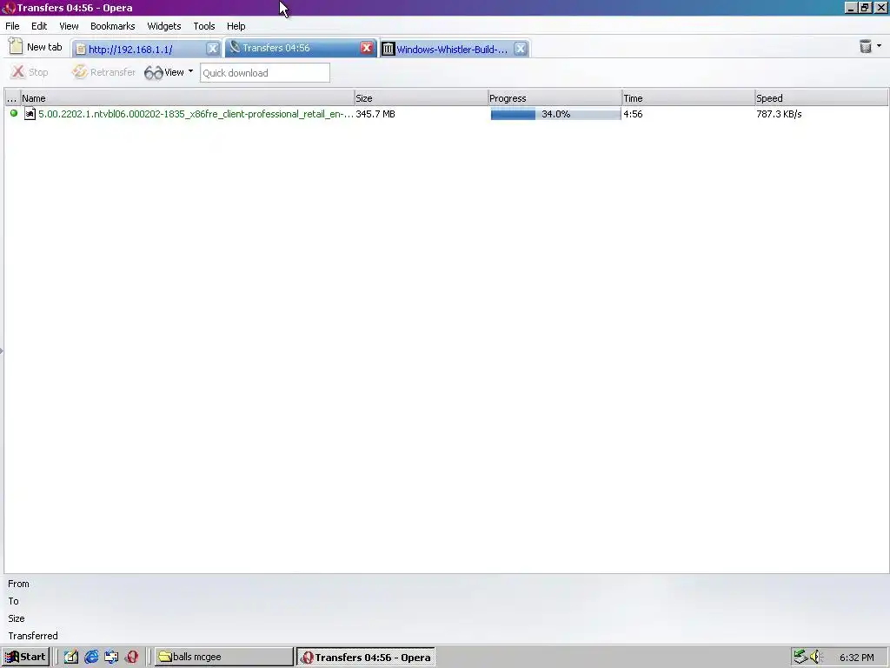The image size is (890, 668).
Task: Expand the trash can dropdown arrow
Action: (x=880, y=45)
